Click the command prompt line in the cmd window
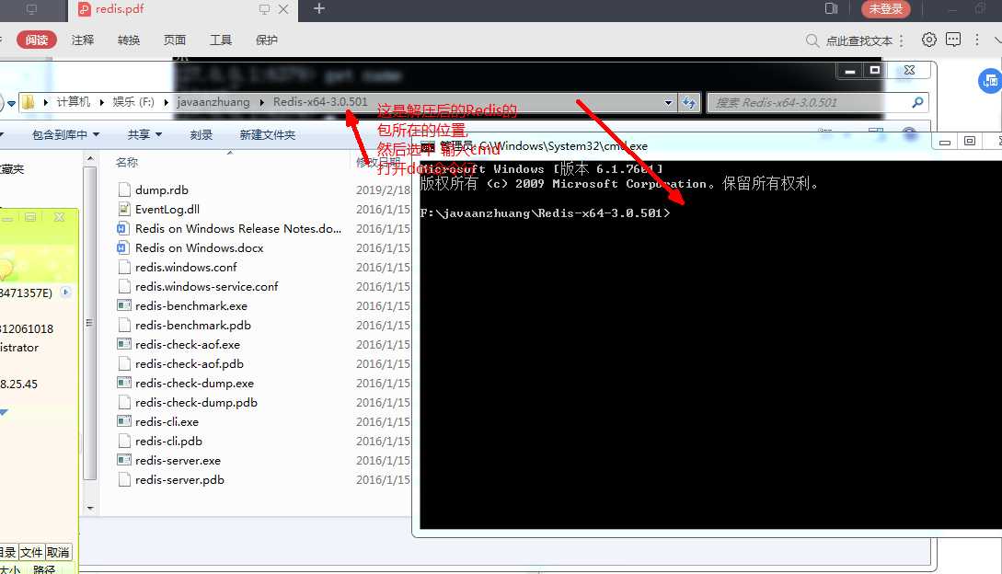Image resolution: width=1002 pixels, height=574 pixels. coord(546,212)
